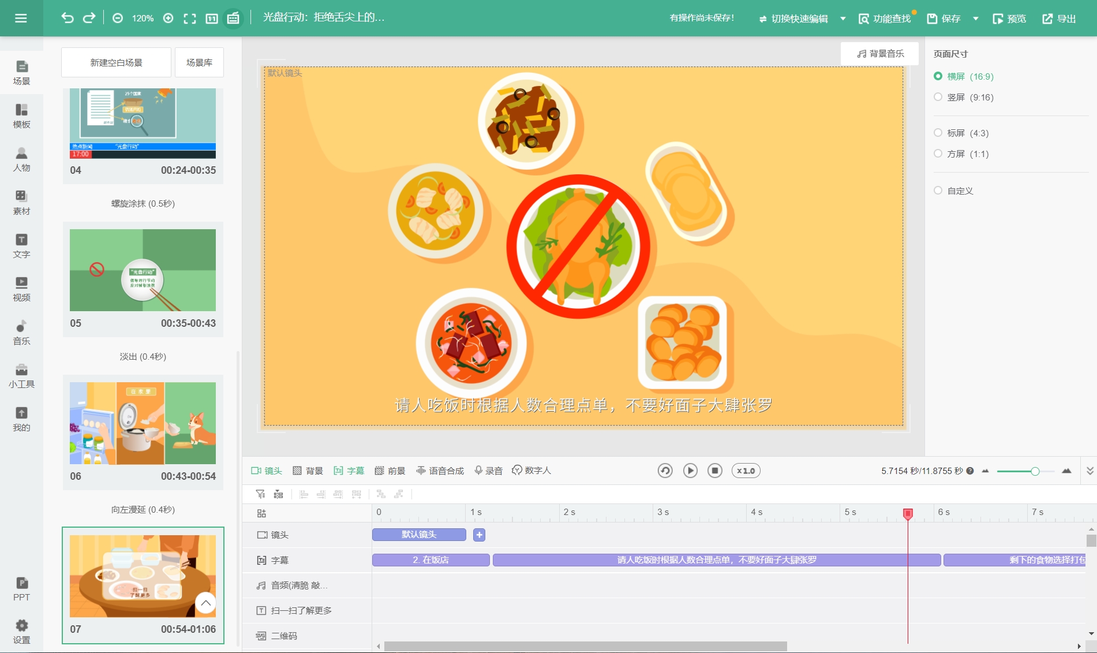The height and width of the screenshot is (653, 1097).
Task: Select the 默认镜头 clip on the timeline
Action: pyautogui.click(x=419, y=535)
